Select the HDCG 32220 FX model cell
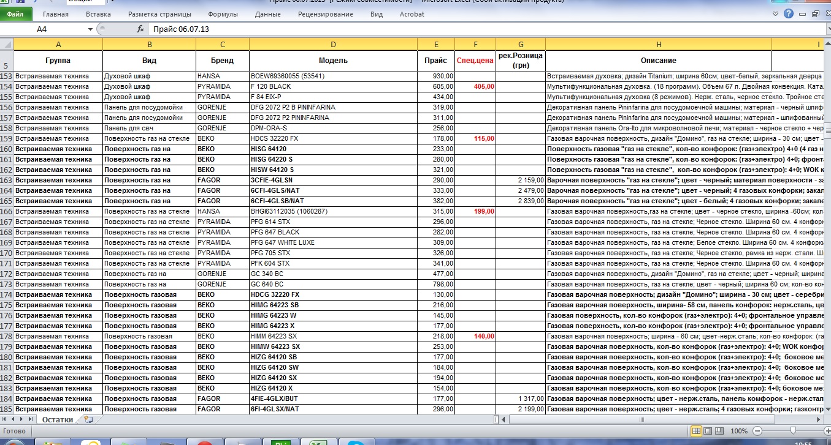Screen dimensions: 831x445 tap(333, 294)
